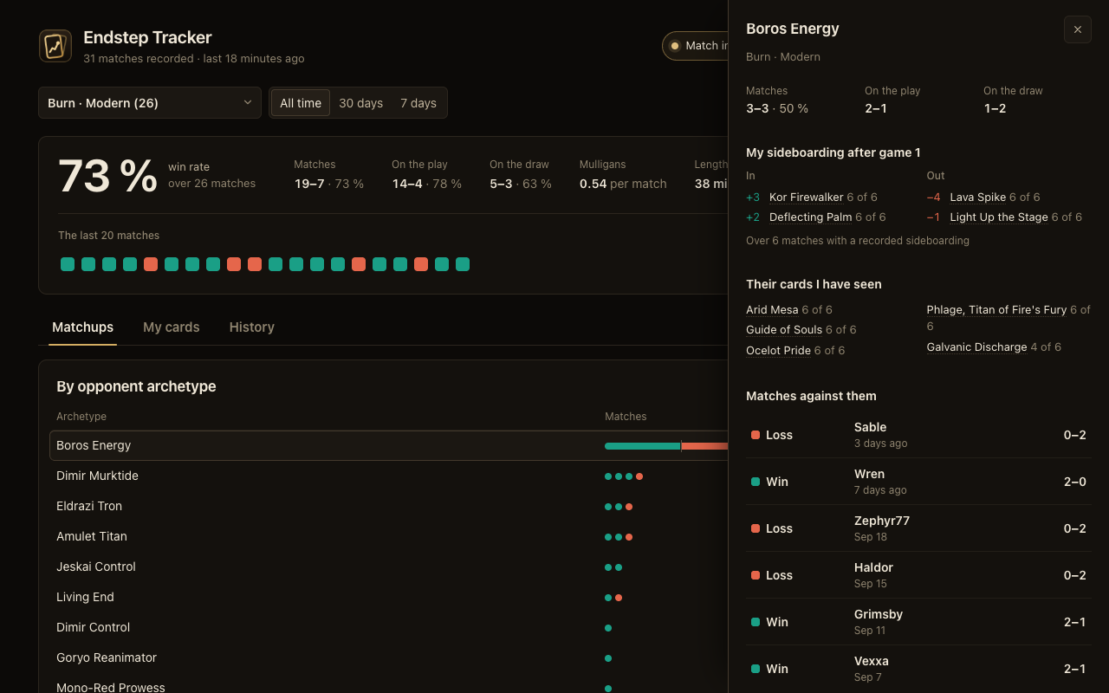Image resolution: width=1109 pixels, height=693 pixels.
Task: Open Phlage, Titan of Fire's Fury link
Action: (996, 309)
